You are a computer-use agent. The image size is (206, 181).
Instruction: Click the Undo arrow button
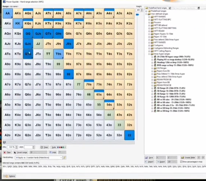click(x=53, y=153)
